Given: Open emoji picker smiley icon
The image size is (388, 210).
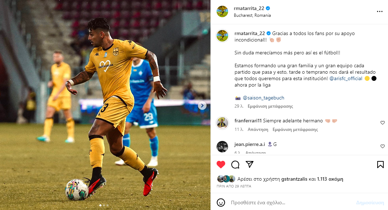Looking at the screenshot, I should 221,202.
